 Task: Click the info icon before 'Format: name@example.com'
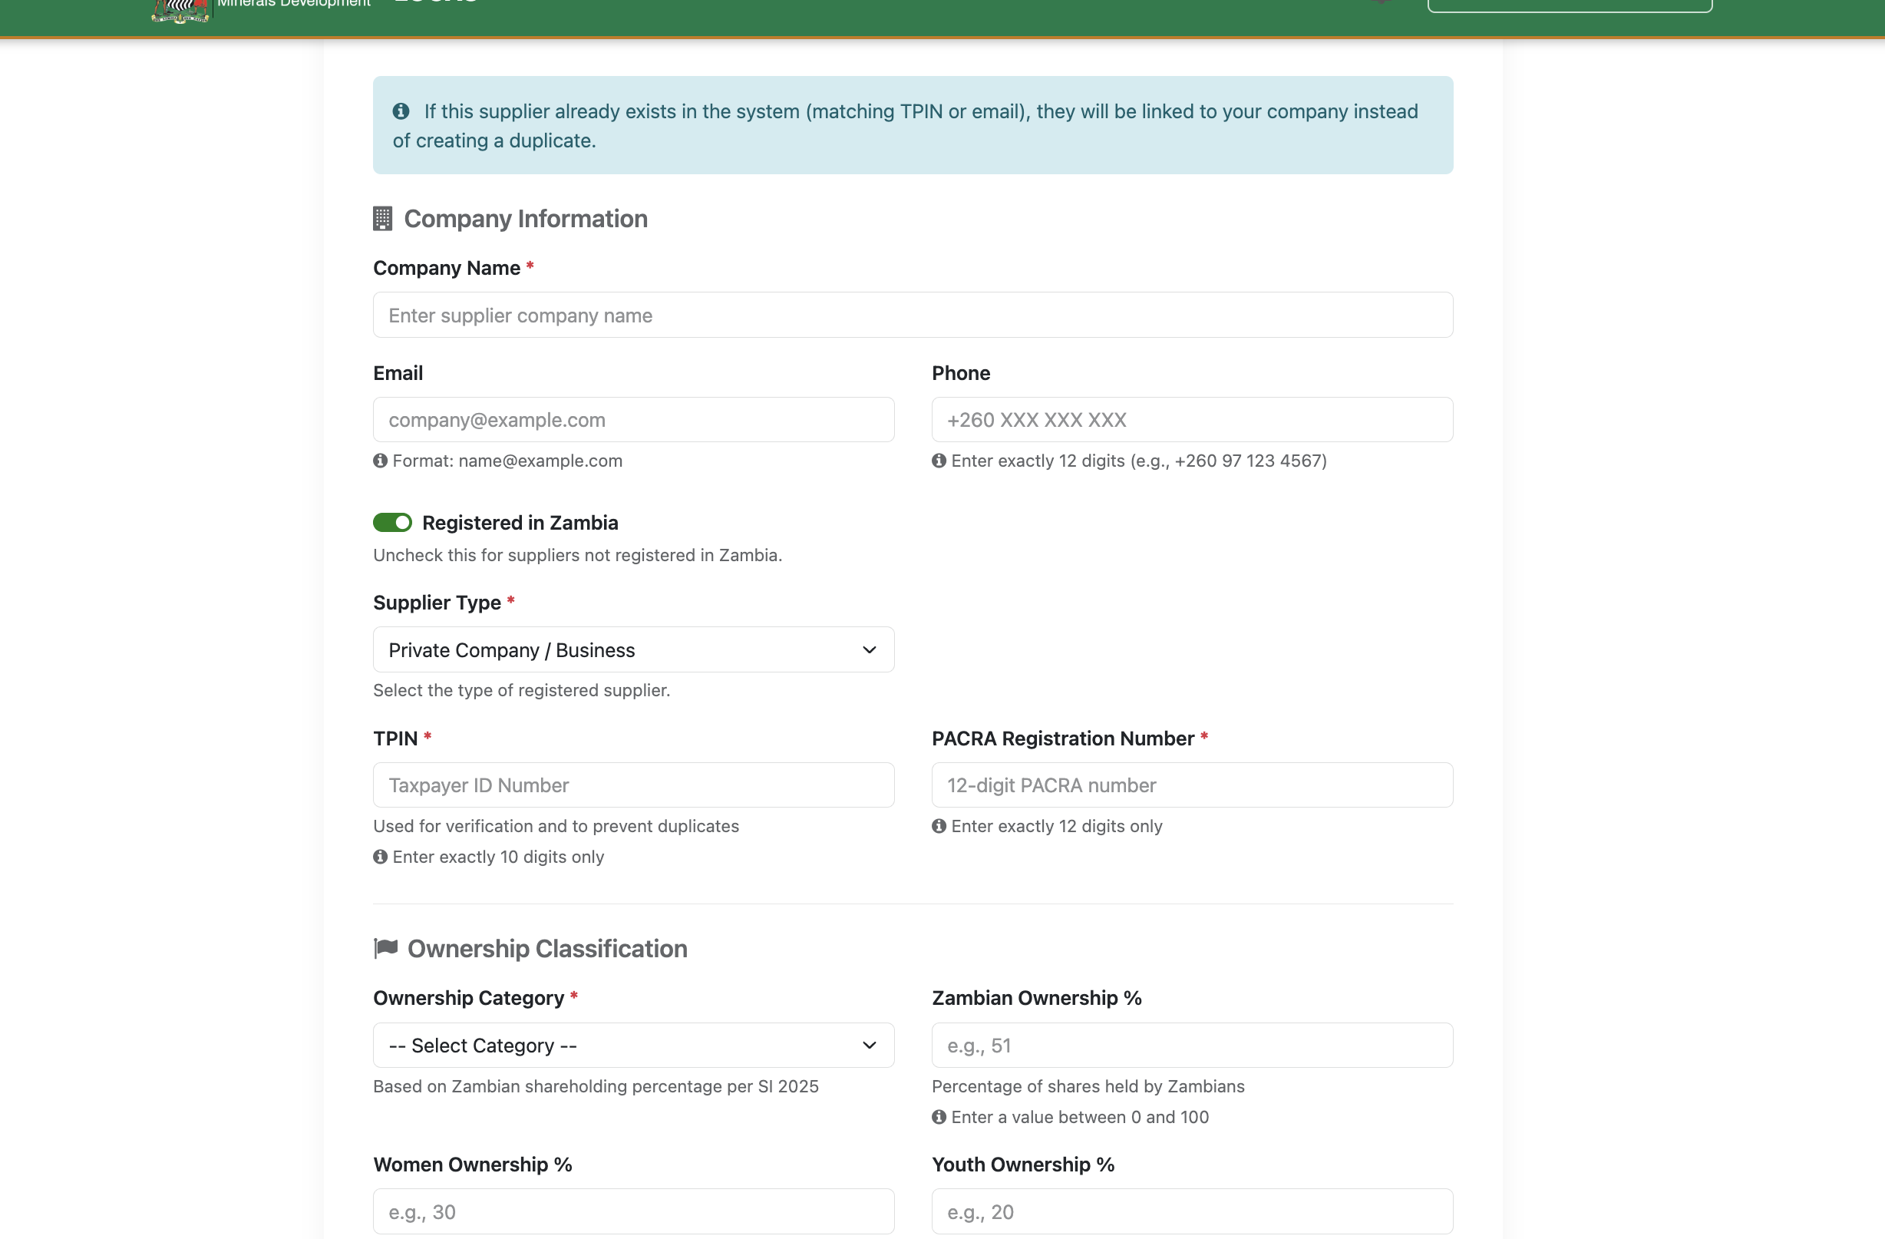(380, 461)
